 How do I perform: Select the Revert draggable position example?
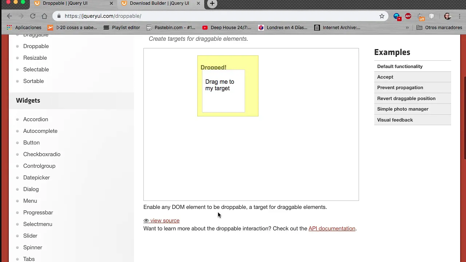pyautogui.click(x=412, y=99)
